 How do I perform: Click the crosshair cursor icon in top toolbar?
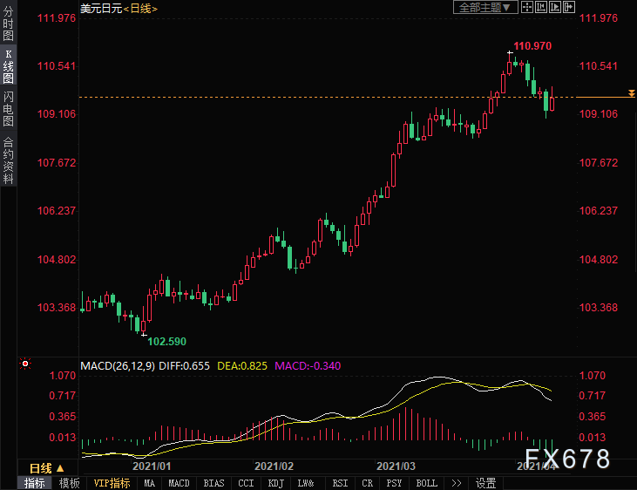[527, 7]
